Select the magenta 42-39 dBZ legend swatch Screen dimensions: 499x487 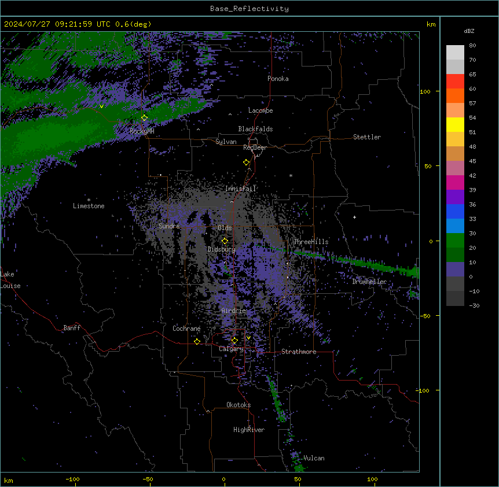coord(455,182)
